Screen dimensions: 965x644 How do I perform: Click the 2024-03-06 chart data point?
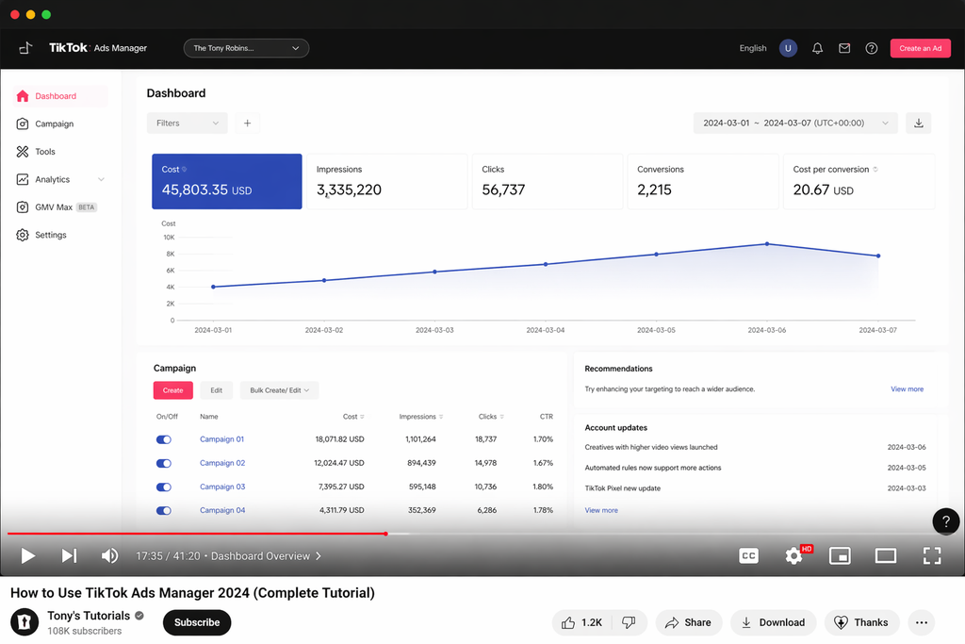(x=767, y=244)
